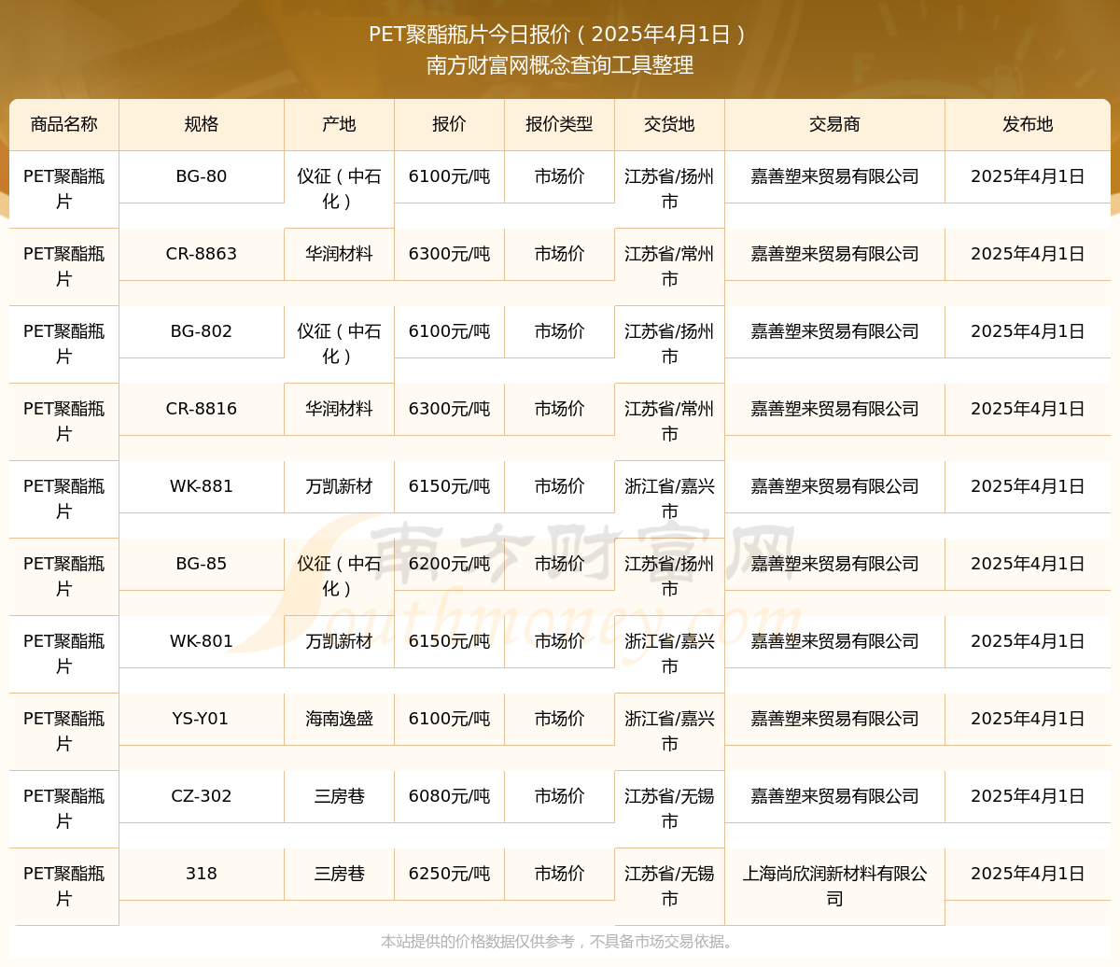Click price 6300元/吨 in CR-8863 row

[x=449, y=254]
